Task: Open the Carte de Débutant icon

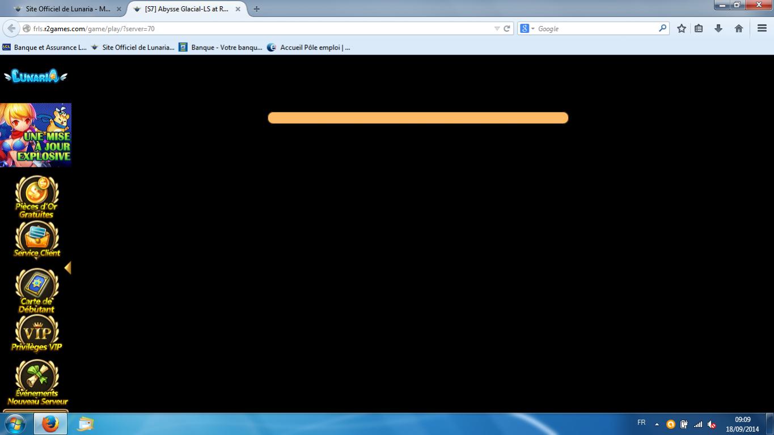Action: [36, 290]
